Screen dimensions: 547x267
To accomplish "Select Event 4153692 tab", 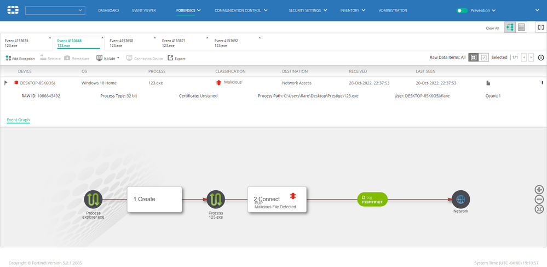I will coord(235,43).
